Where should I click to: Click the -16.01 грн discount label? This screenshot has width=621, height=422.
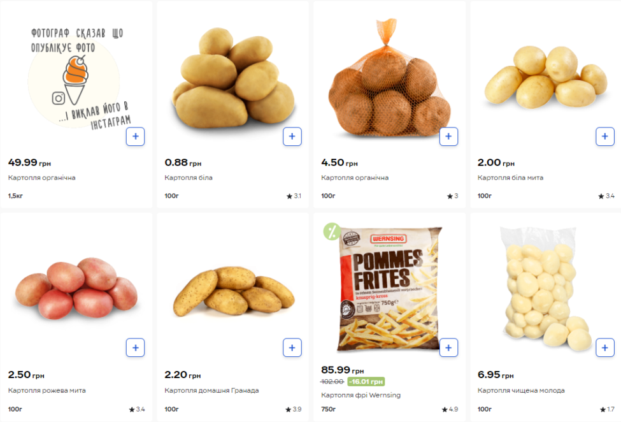pos(366,382)
